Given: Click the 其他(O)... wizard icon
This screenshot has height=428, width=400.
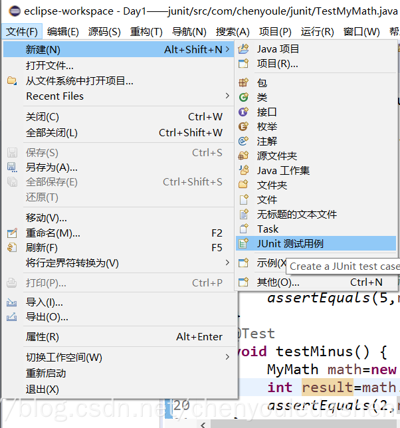Looking at the screenshot, I should (243, 282).
